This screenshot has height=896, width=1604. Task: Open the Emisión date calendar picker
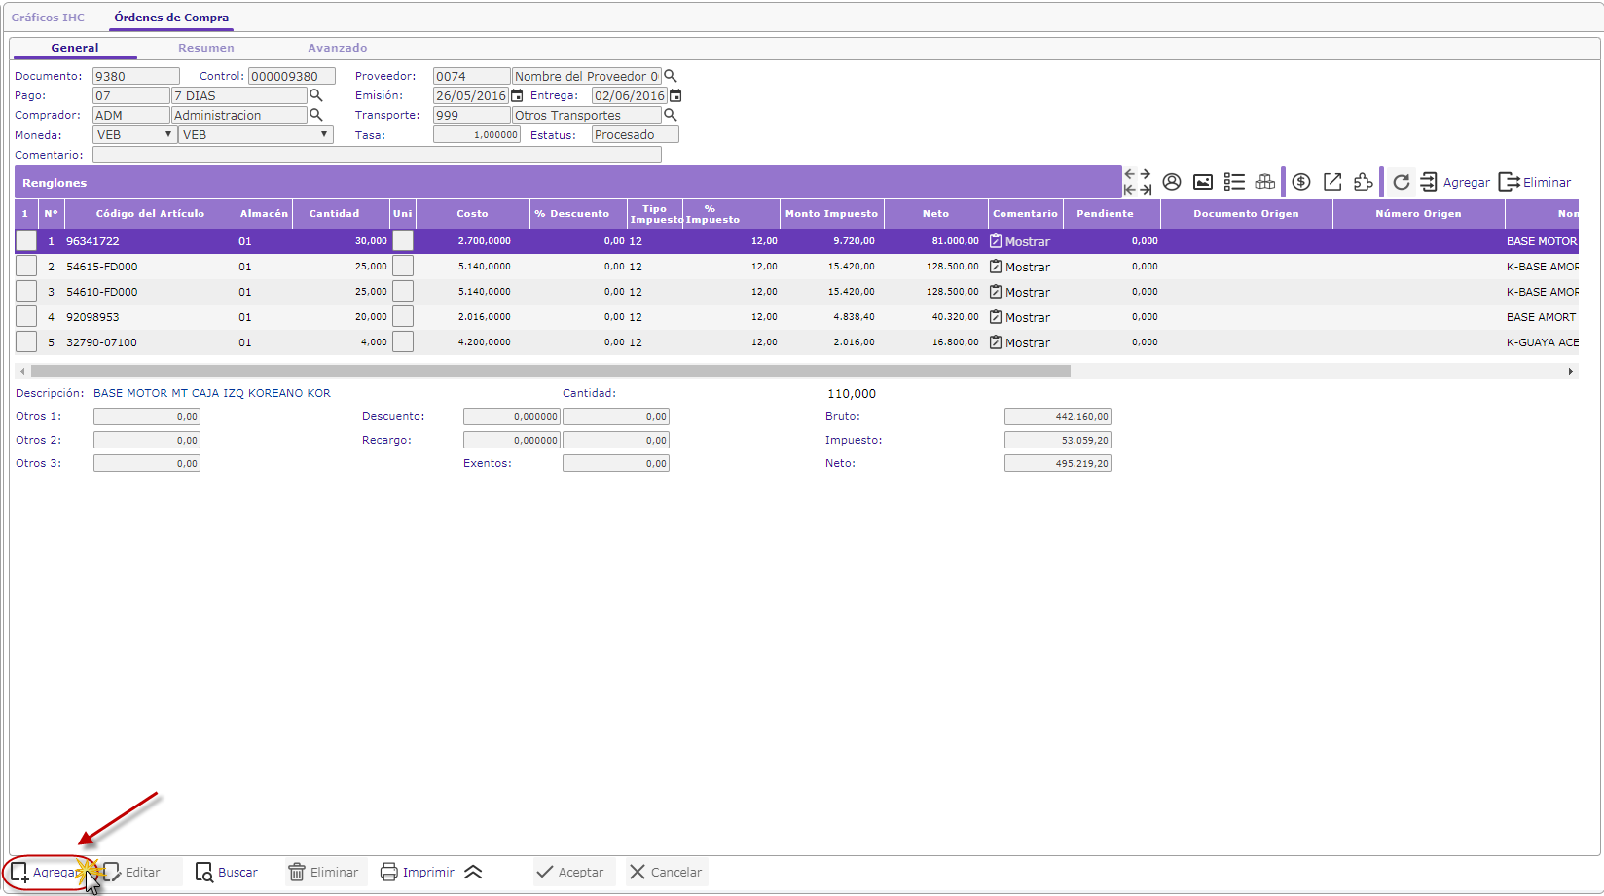(517, 96)
